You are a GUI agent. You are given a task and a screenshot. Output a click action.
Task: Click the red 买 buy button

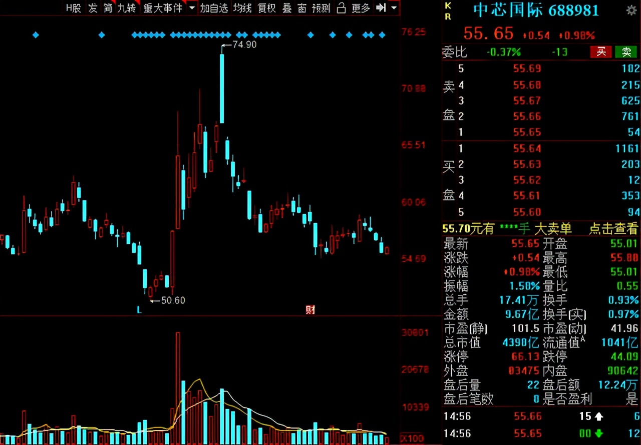coord(601,51)
